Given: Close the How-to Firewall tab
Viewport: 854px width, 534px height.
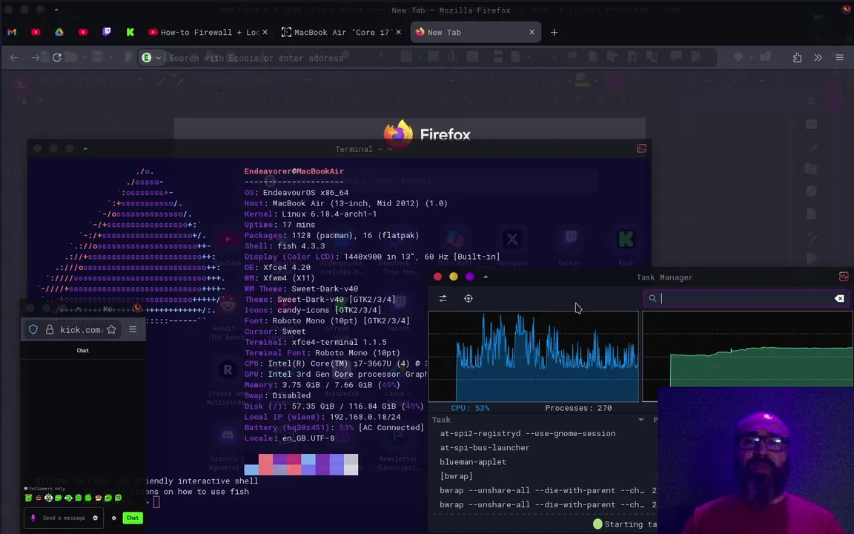Looking at the screenshot, I should click(x=265, y=32).
